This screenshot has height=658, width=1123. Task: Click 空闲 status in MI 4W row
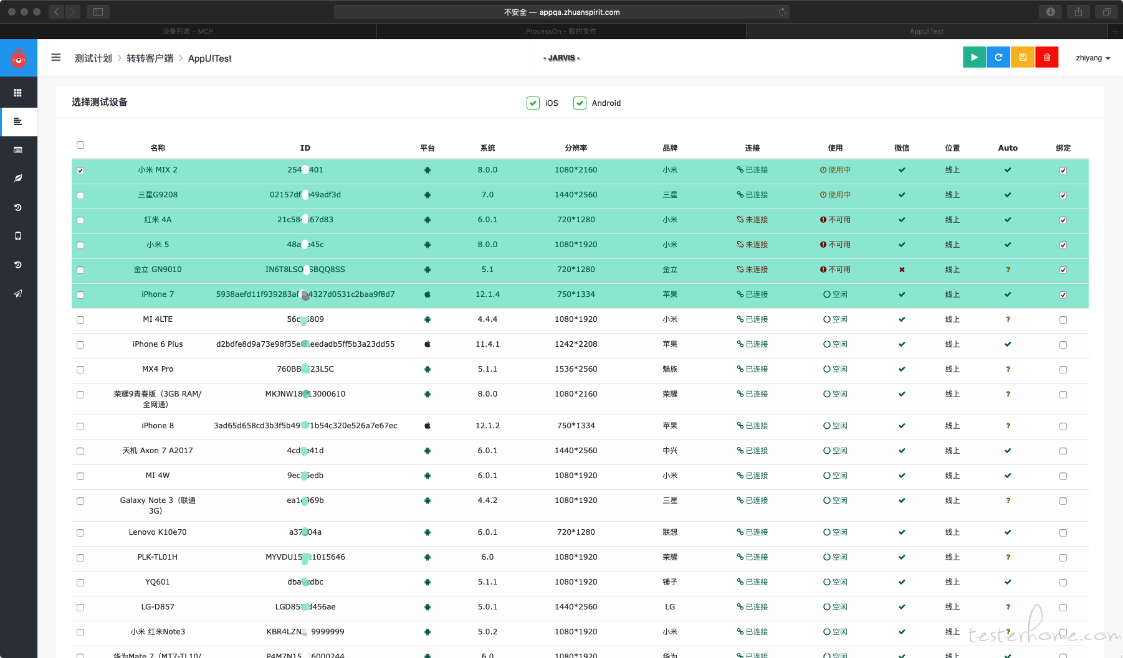click(835, 476)
